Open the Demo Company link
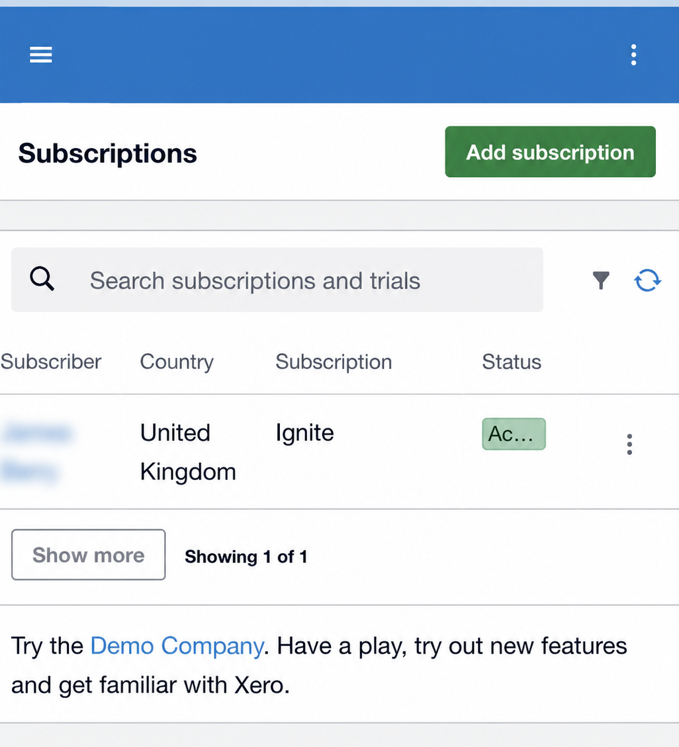Screen dimensions: 679x747 click(177, 646)
